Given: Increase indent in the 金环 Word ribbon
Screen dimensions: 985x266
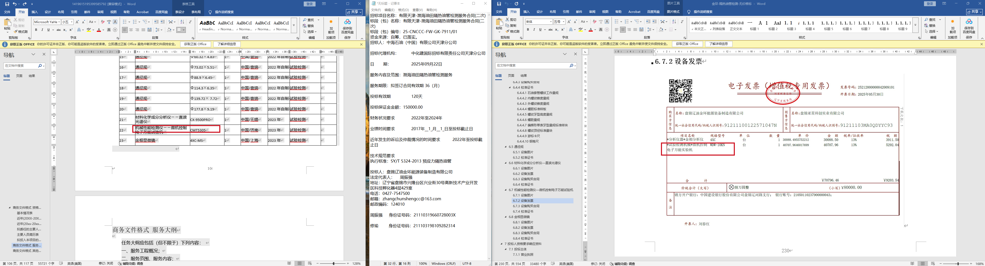Looking at the screenshot, I should [x=654, y=22].
